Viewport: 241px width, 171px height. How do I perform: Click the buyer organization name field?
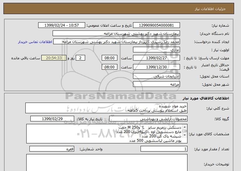tap(120, 34)
